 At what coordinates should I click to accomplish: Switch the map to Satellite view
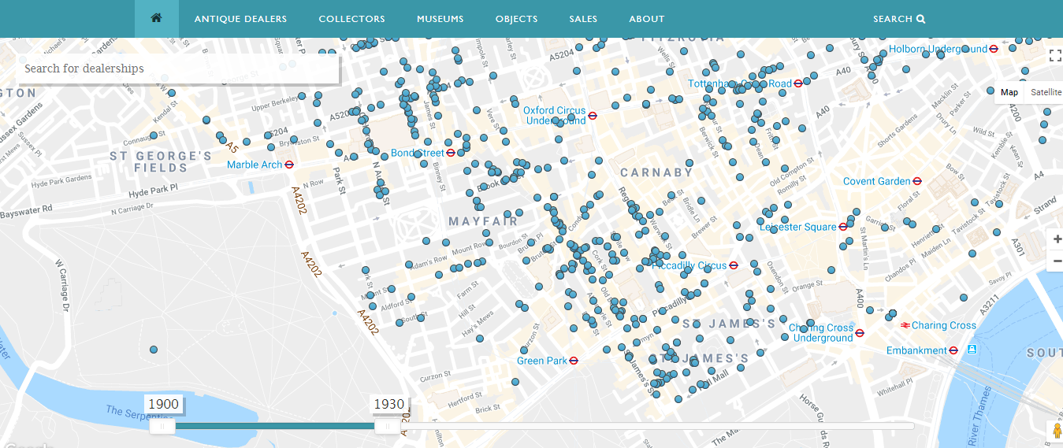(1046, 92)
